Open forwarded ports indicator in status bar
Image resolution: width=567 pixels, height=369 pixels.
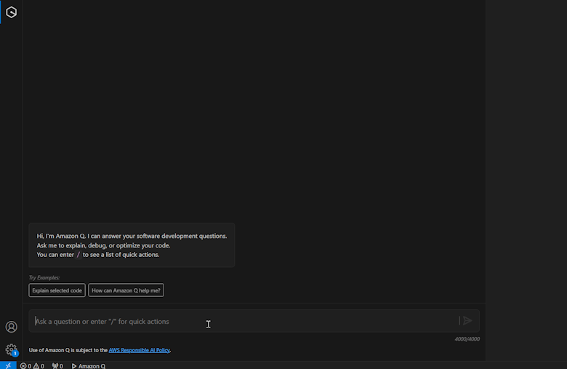[57, 365]
